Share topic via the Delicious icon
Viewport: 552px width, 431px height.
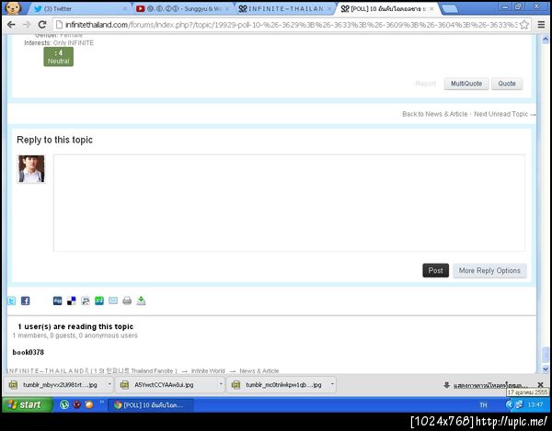[72, 301]
